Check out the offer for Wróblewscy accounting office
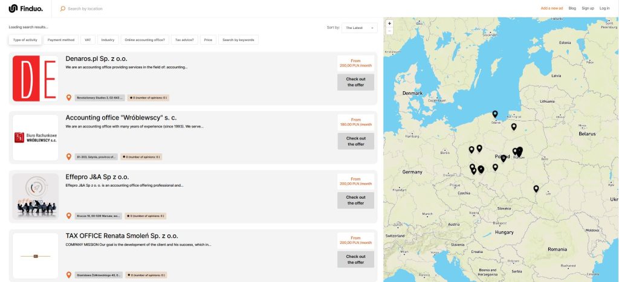619x282 pixels. coord(355,141)
